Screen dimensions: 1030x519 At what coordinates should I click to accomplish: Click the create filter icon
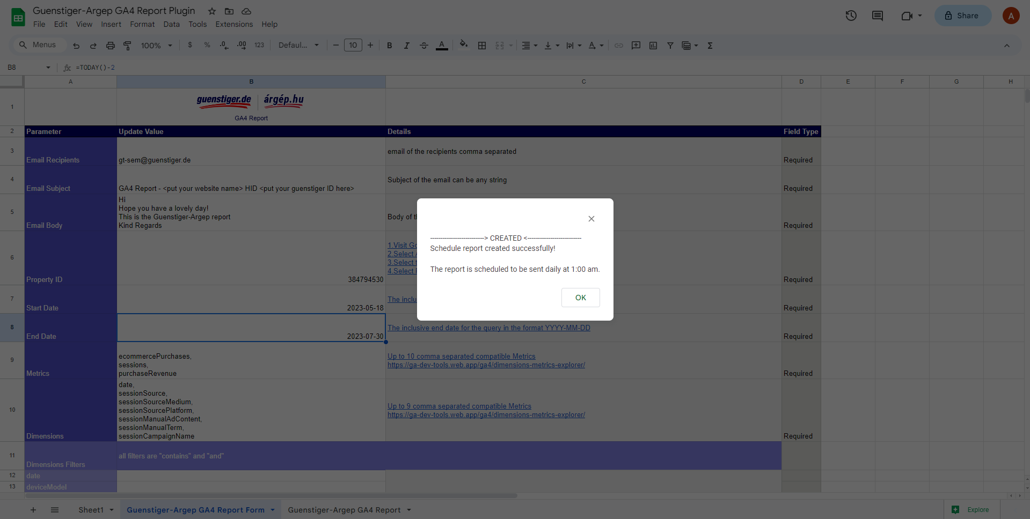pyautogui.click(x=670, y=46)
